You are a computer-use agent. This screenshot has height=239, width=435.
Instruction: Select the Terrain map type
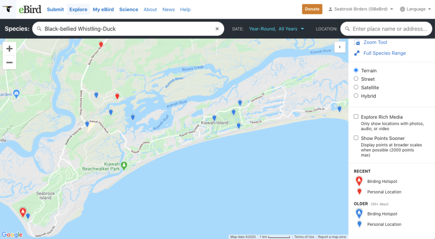tap(356, 70)
